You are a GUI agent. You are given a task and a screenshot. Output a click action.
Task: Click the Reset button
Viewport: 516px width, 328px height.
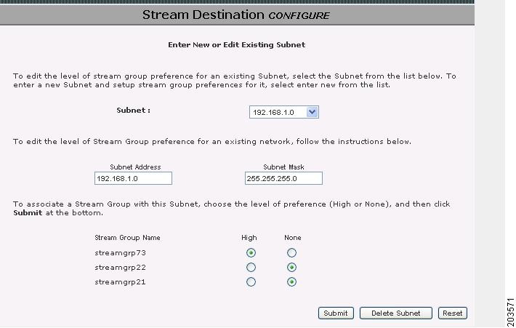[x=453, y=313]
